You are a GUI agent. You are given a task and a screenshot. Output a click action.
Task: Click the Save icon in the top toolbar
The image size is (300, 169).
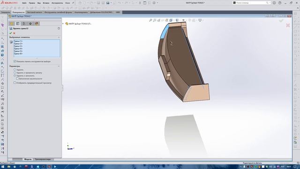coord(108,3)
